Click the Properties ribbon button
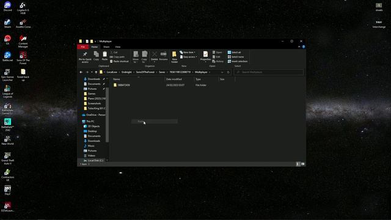 (205, 56)
